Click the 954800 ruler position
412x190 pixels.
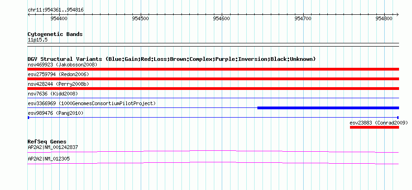click(384, 18)
